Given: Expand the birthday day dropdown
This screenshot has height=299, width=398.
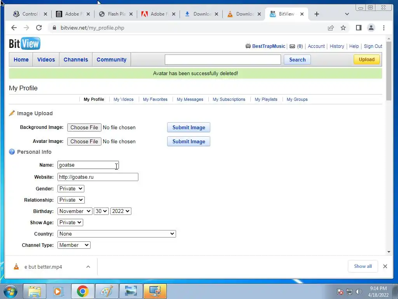Looking at the screenshot, I should (101, 211).
